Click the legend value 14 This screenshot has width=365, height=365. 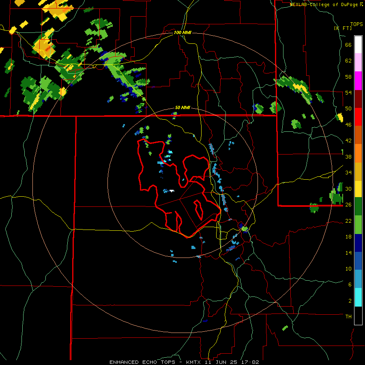(x=348, y=253)
